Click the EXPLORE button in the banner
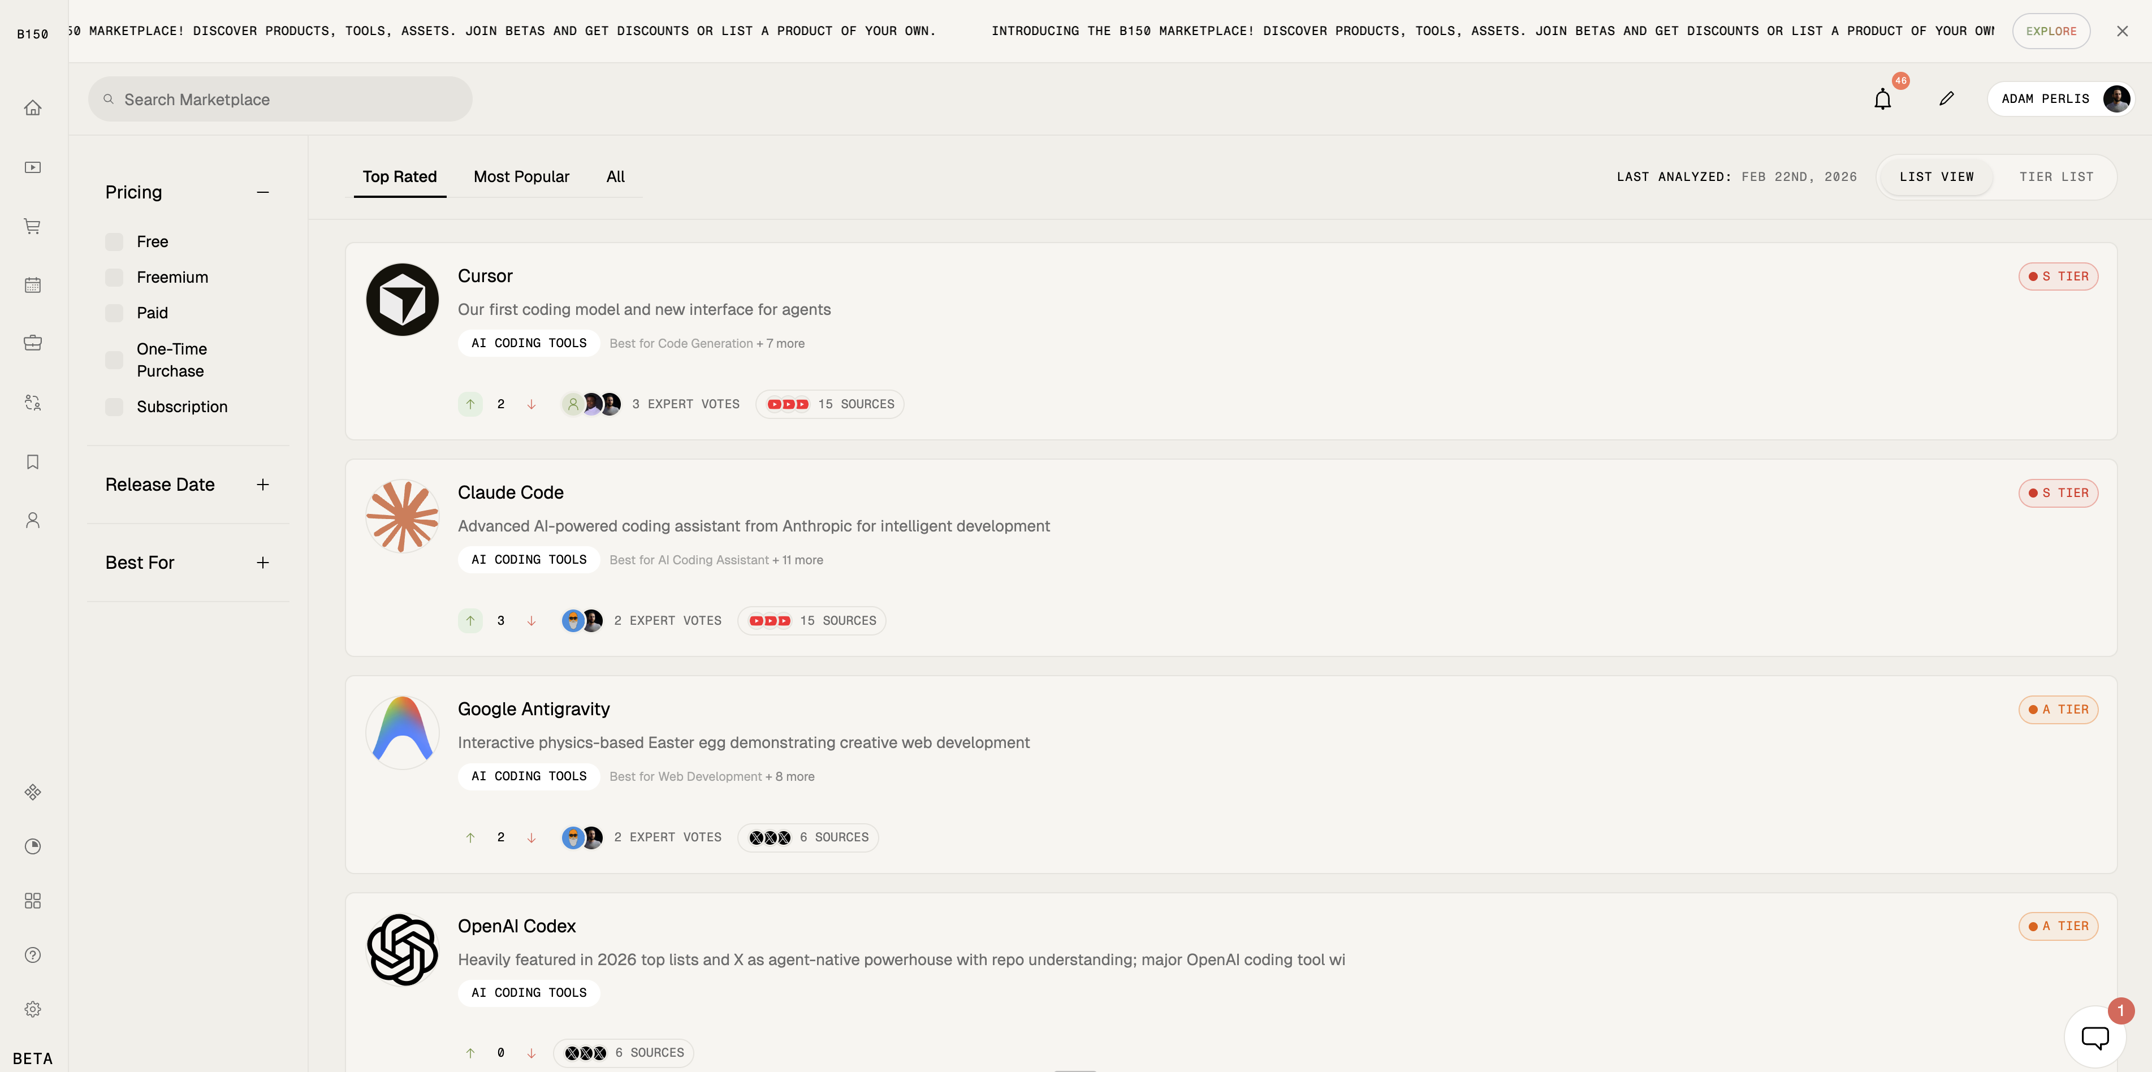2152x1072 pixels. (2051, 31)
